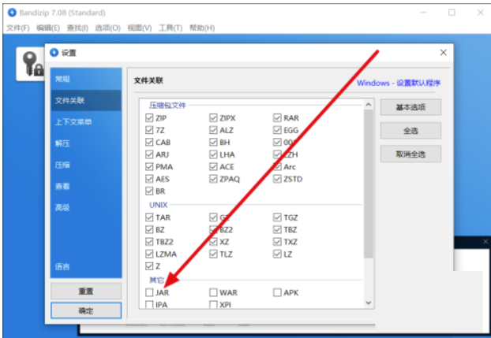The image size is (491, 338).
Task: Open the 压缩 settings tab
Action: point(86,165)
